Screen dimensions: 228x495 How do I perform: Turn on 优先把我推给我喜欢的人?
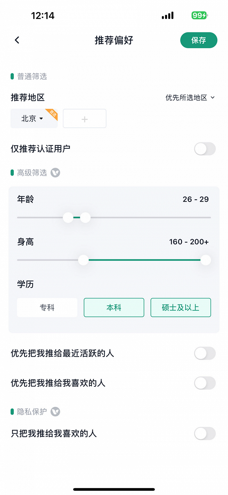[x=205, y=383]
